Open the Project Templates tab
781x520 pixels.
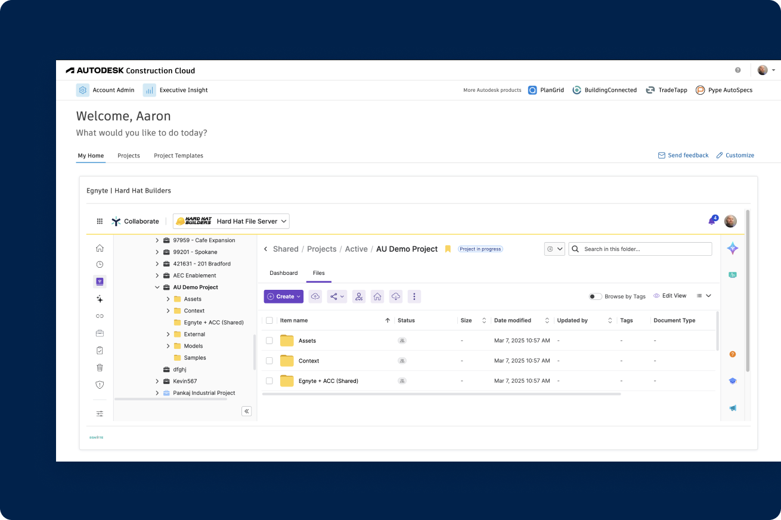(178, 155)
